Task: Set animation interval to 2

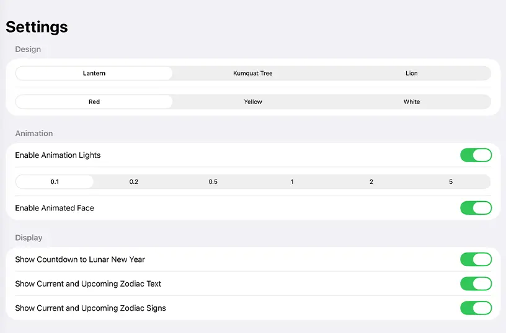Action: [371, 181]
